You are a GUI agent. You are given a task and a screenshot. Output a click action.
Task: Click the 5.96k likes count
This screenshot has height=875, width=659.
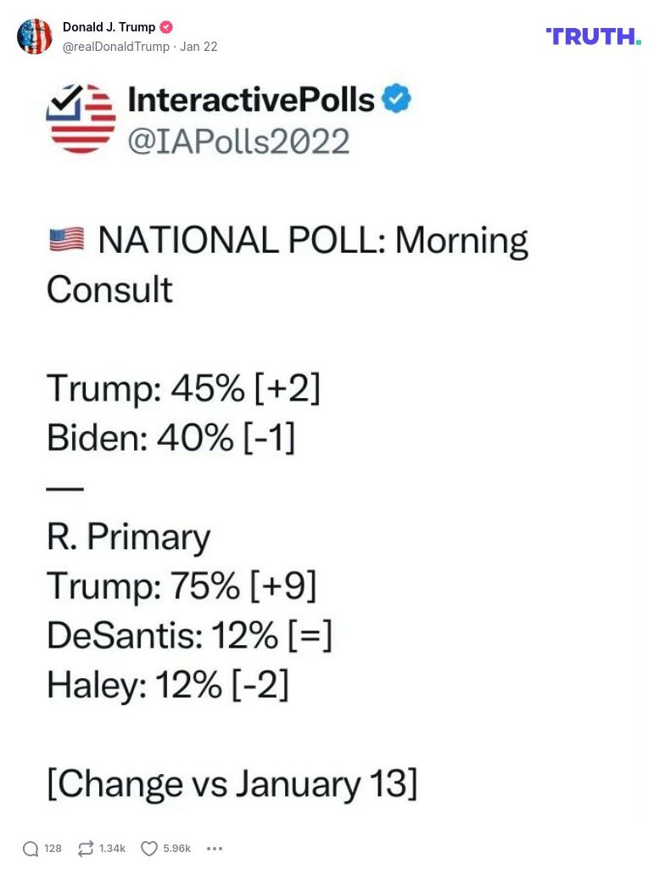176,848
